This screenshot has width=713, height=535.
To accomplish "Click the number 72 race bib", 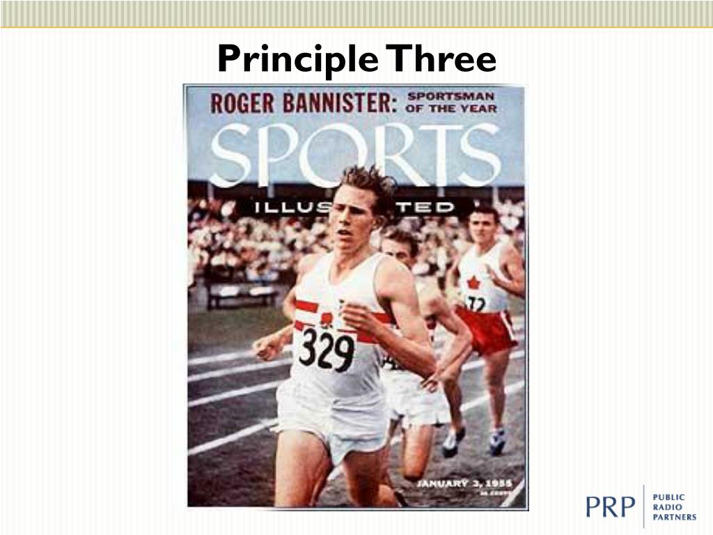I will pos(476,304).
